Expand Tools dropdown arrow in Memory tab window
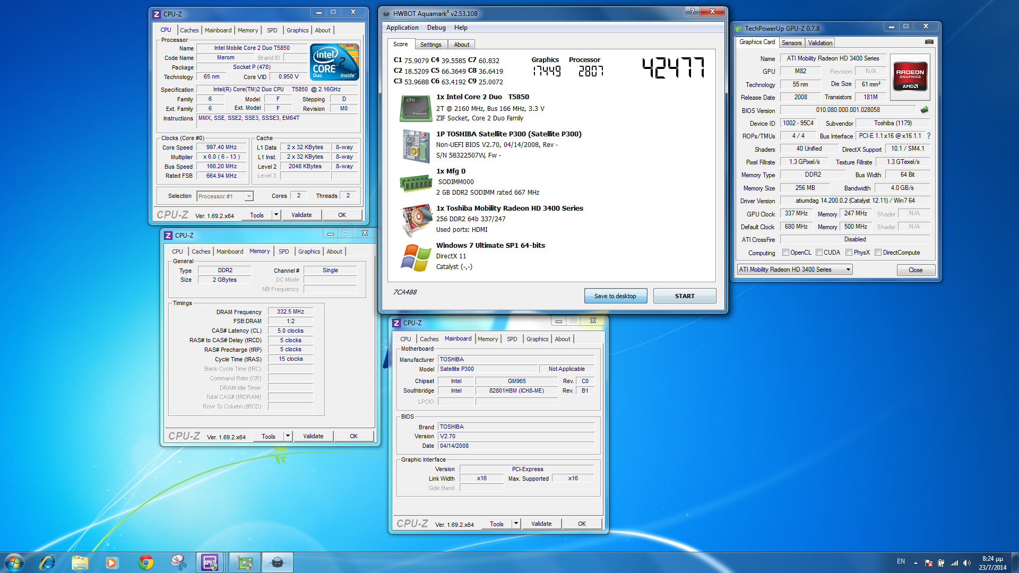Viewport: 1019px width, 573px height. (x=288, y=436)
